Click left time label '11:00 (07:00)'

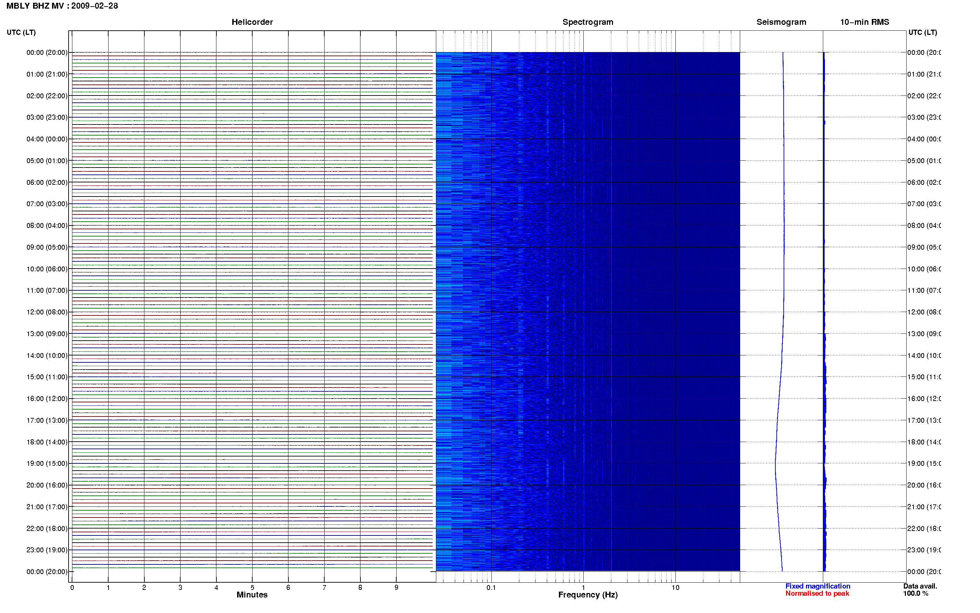(x=47, y=290)
